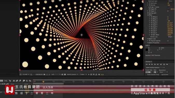
Task: Click the Reset Exposure icon
Action: [x=99, y=75]
